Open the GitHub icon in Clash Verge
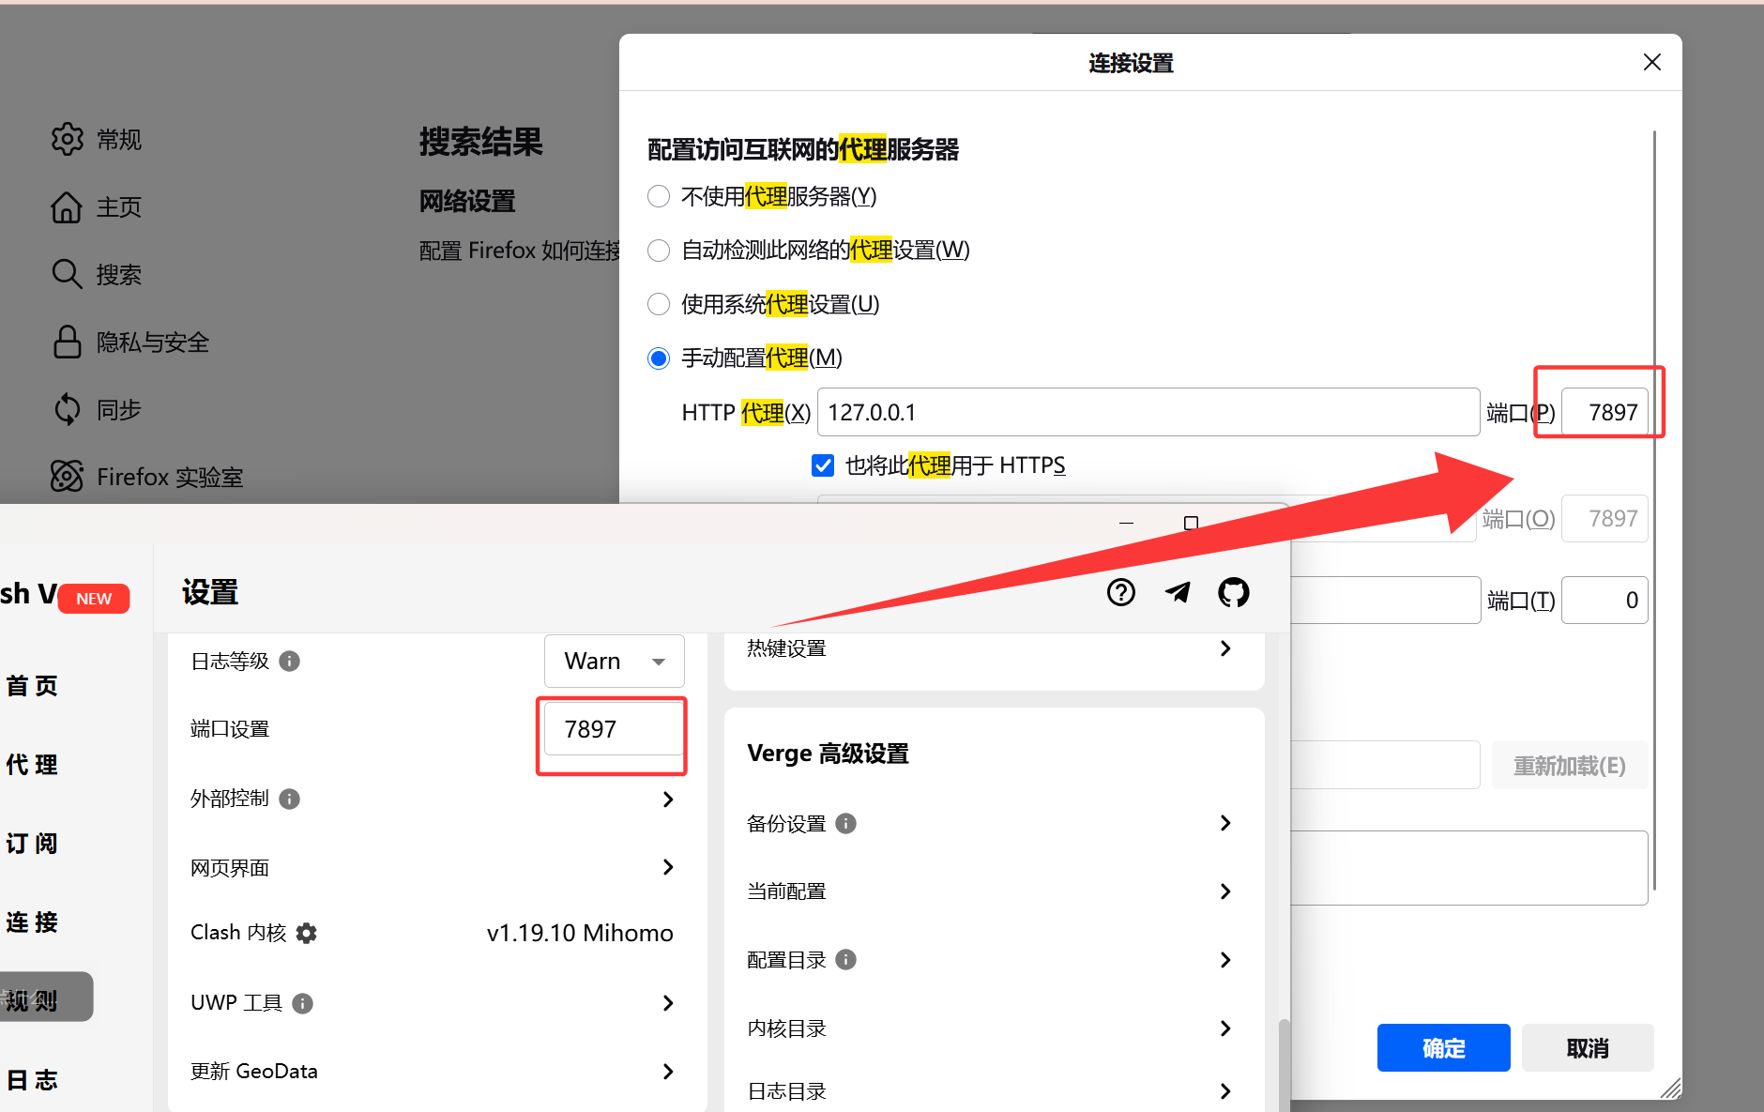 [1234, 592]
